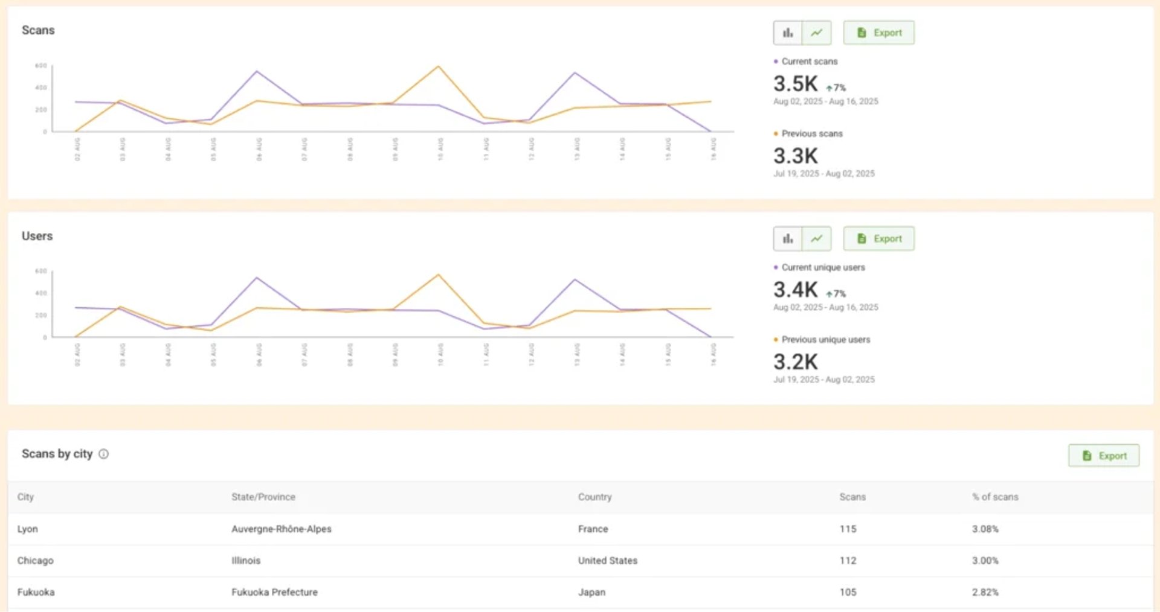Click the City column header
The width and height of the screenshot is (1160, 612).
point(25,497)
